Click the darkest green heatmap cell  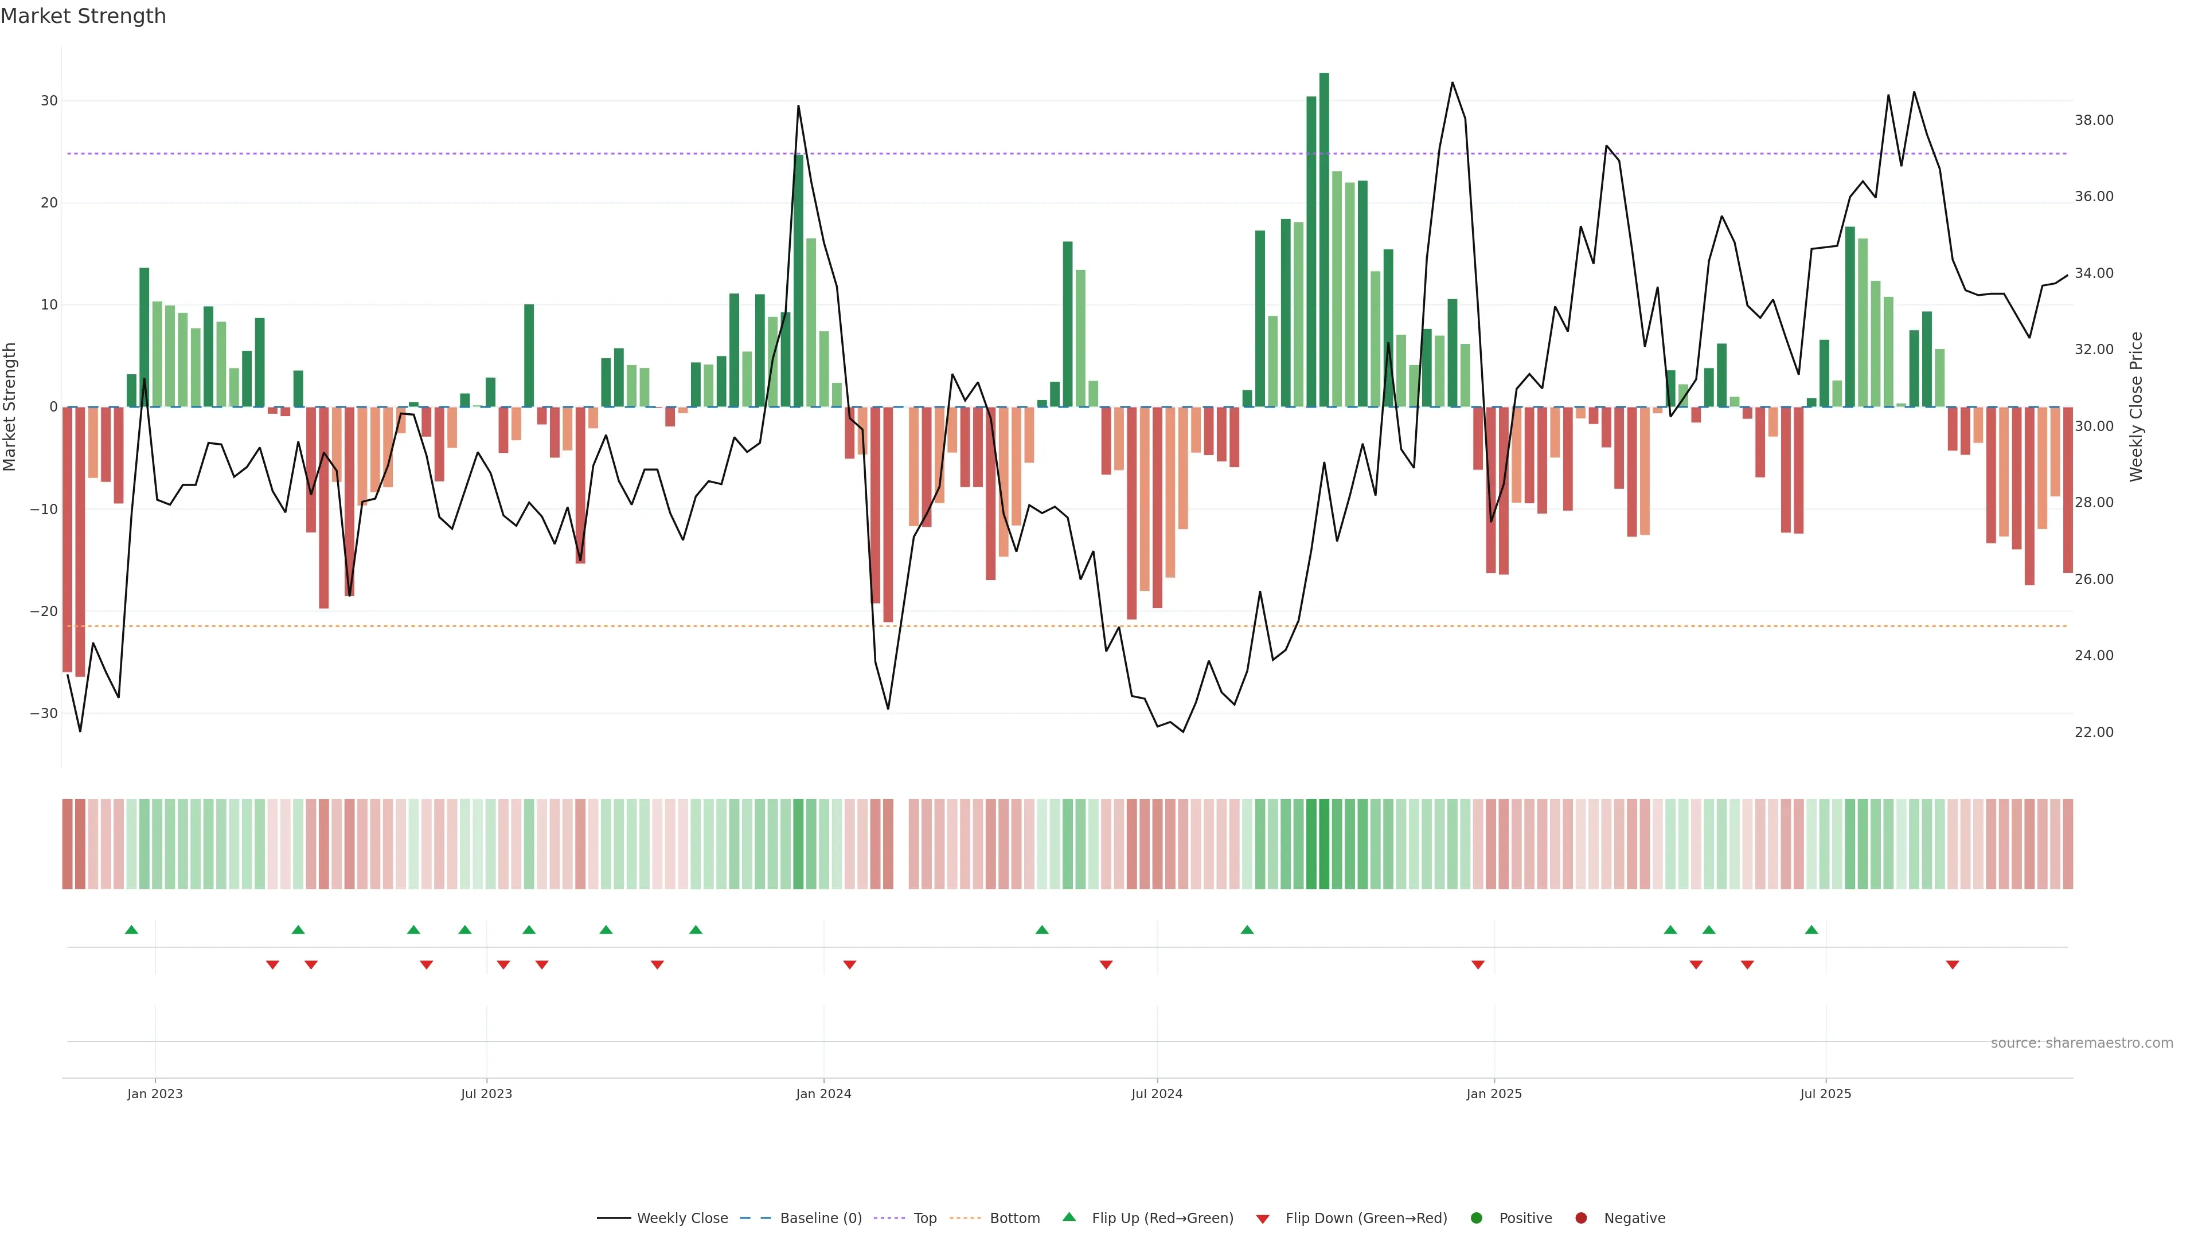(1324, 844)
